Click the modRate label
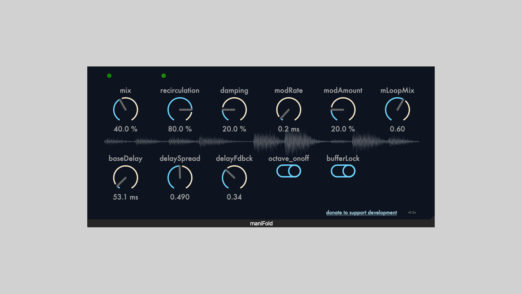The height and width of the screenshot is (294, 522). click(x=289, y=90)
